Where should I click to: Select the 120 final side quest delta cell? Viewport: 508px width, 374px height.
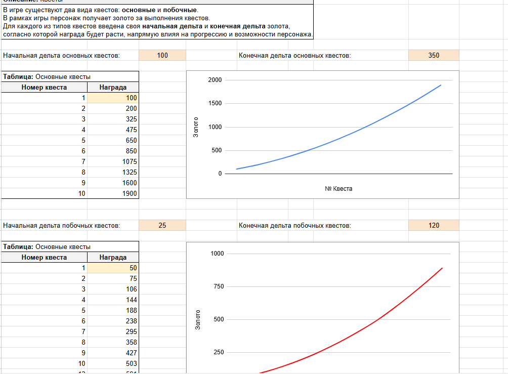pos(434,225)
